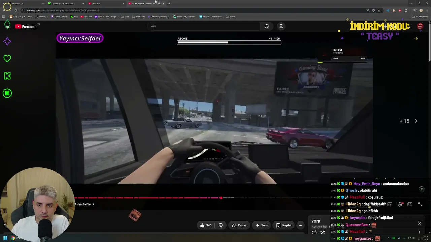Save the video with Kaydet
The height and width of the screenshot is (242, 431).
[x=284, y=225]
